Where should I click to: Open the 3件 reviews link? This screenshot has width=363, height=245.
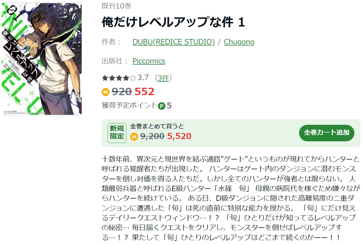(x=163, y=78)
